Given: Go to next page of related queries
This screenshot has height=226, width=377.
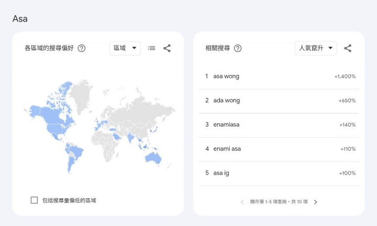Looking at the screenshot, I should pyautogui.click(x=315, y=202).
